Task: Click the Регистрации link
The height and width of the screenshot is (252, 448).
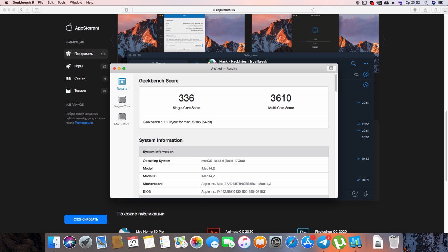Action: pyautogui.click(x=84, y=122)
